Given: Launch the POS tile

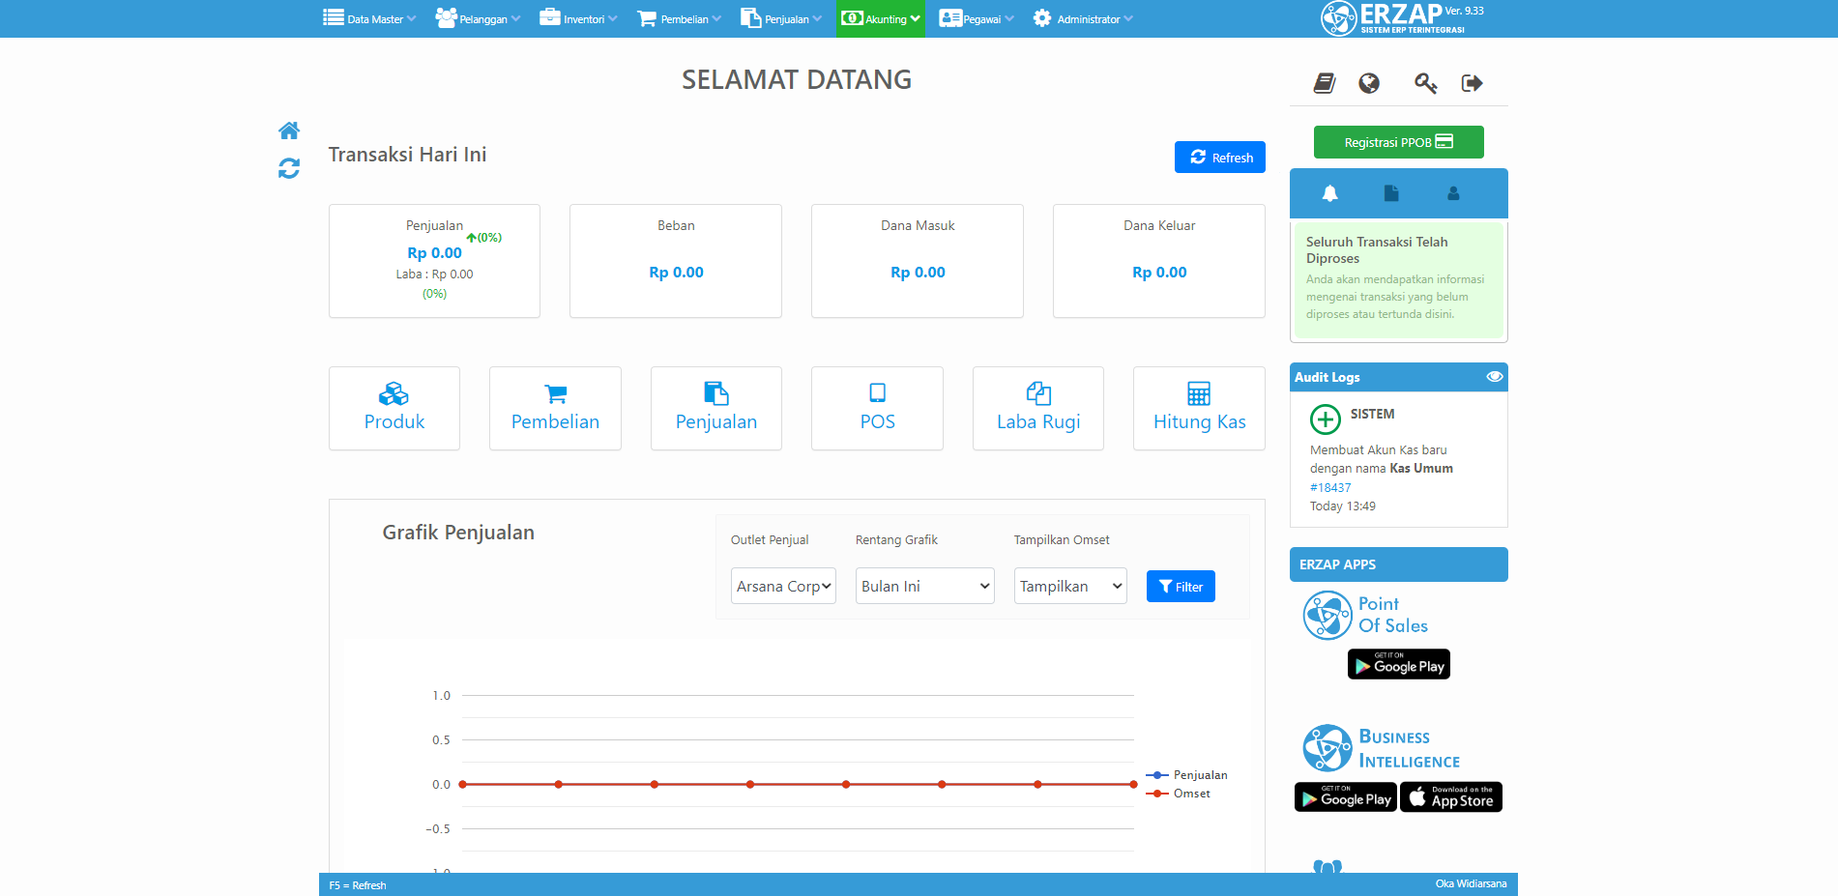Looking at the screenshot, I should coord(877,408).
